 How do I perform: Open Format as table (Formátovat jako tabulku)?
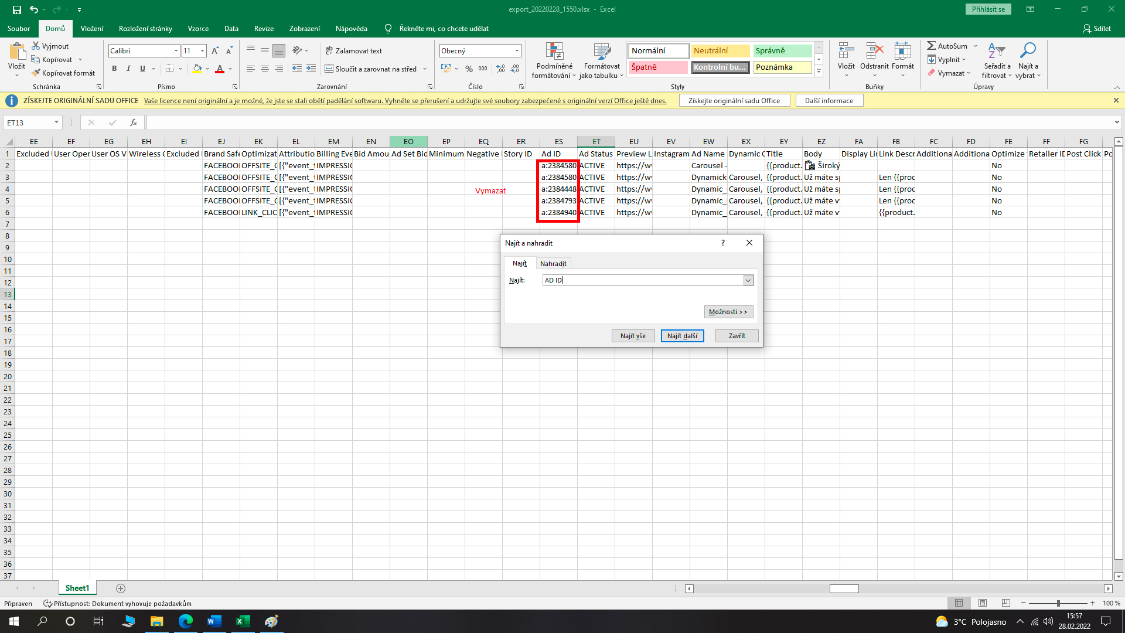coord(602,60)
